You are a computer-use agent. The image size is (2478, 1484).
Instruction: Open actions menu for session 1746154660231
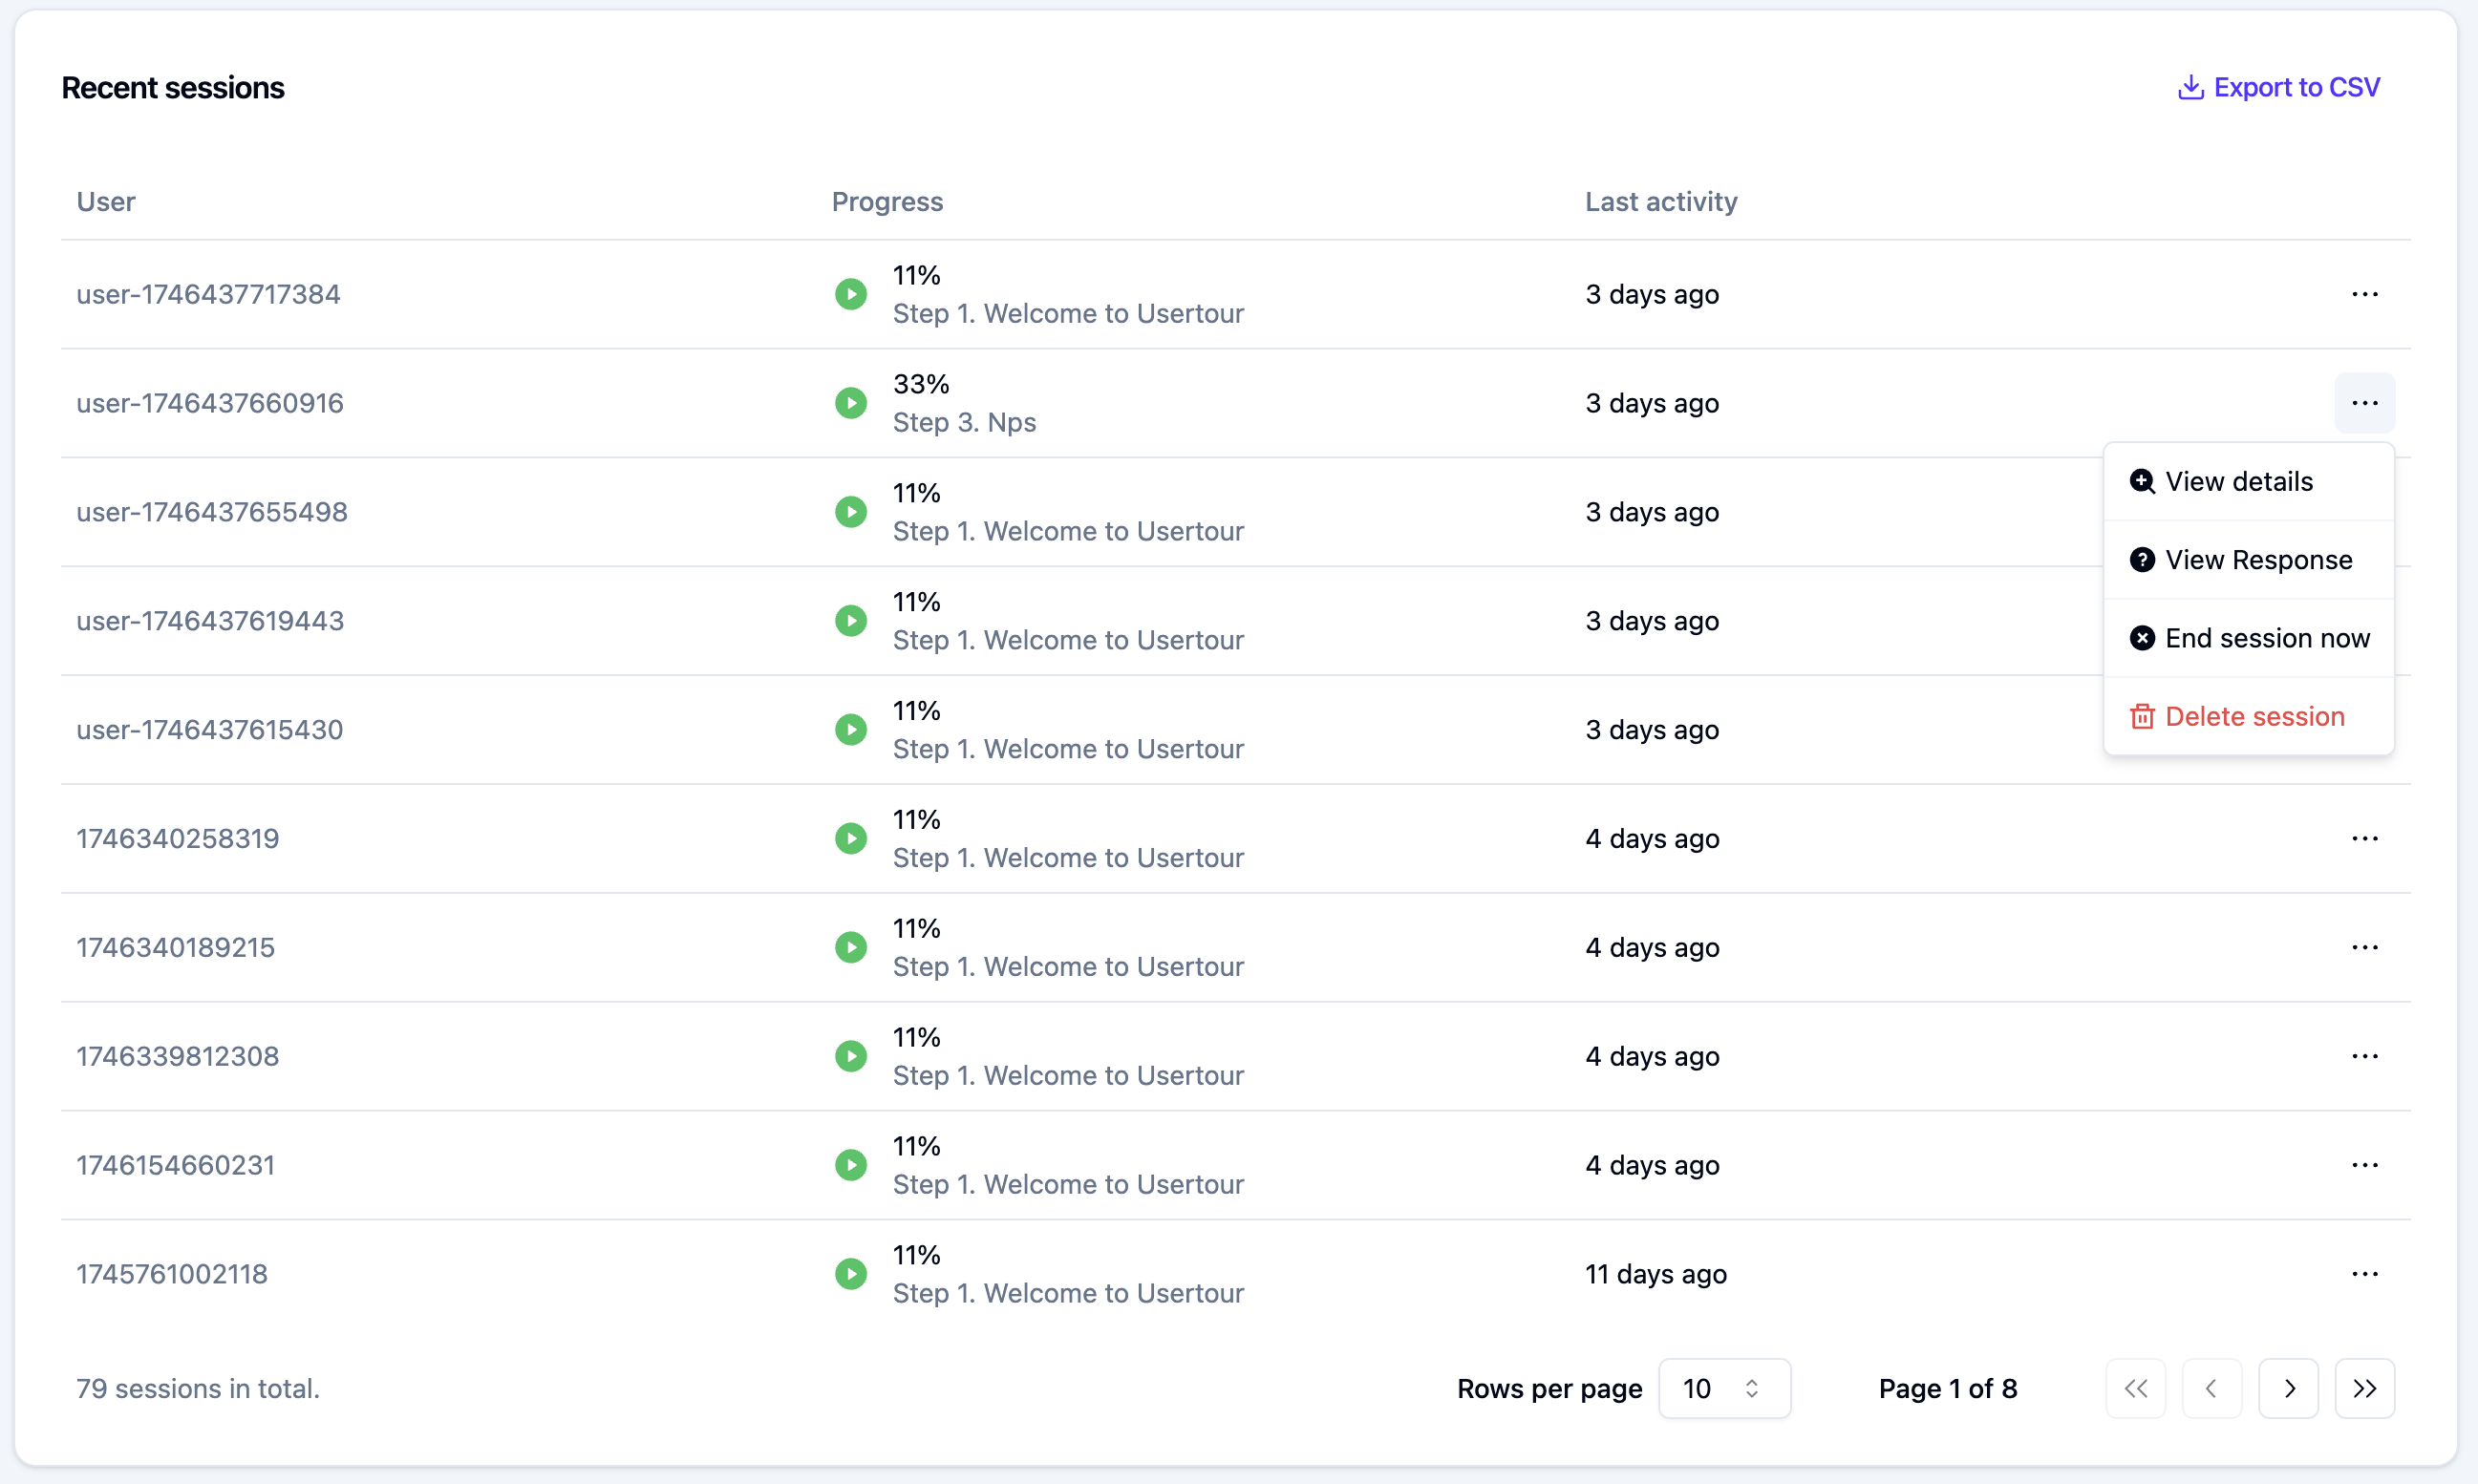2364,1165
